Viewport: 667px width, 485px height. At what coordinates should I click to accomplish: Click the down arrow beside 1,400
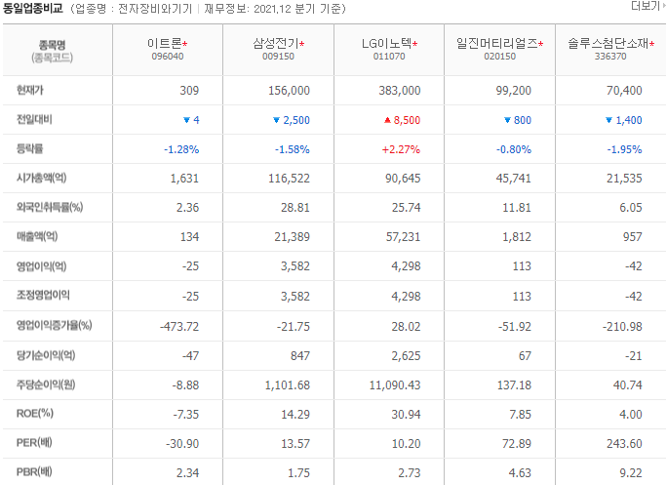tap(608, 120)
